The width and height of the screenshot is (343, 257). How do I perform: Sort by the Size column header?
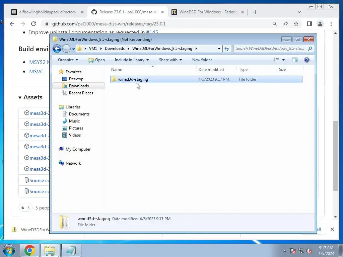pyautogui.click(x=290, y=70)
